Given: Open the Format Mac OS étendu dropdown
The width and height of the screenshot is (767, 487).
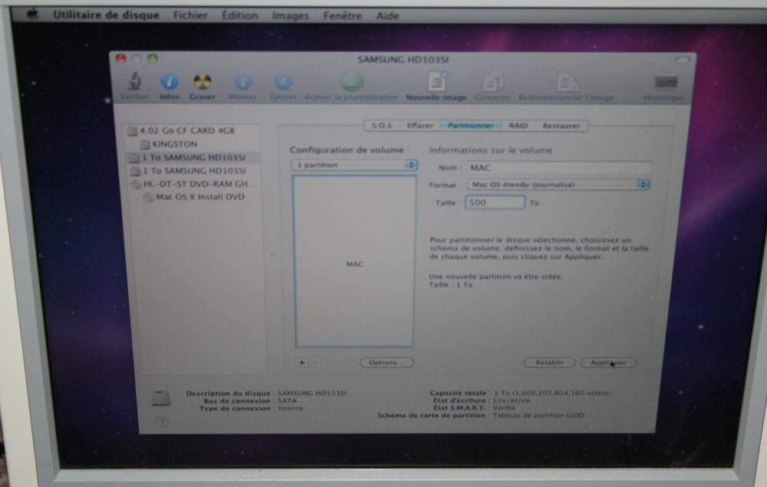Looking at the screenshot, I should pos(558,185).
